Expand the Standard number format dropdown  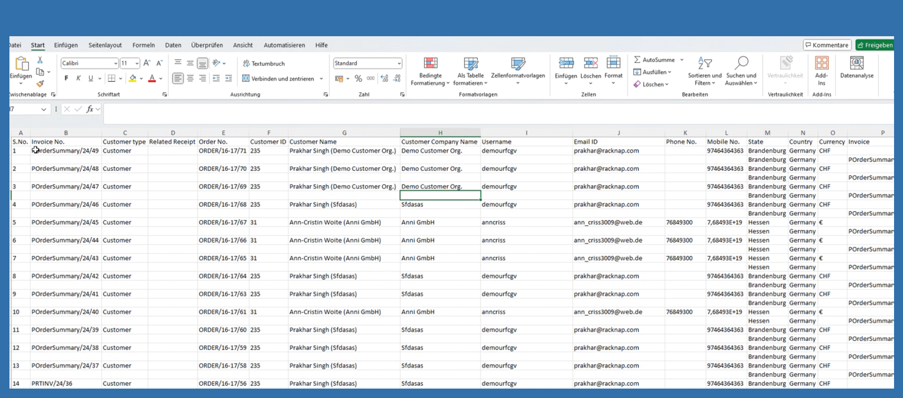pyautogui.click(x=399, y=63)
